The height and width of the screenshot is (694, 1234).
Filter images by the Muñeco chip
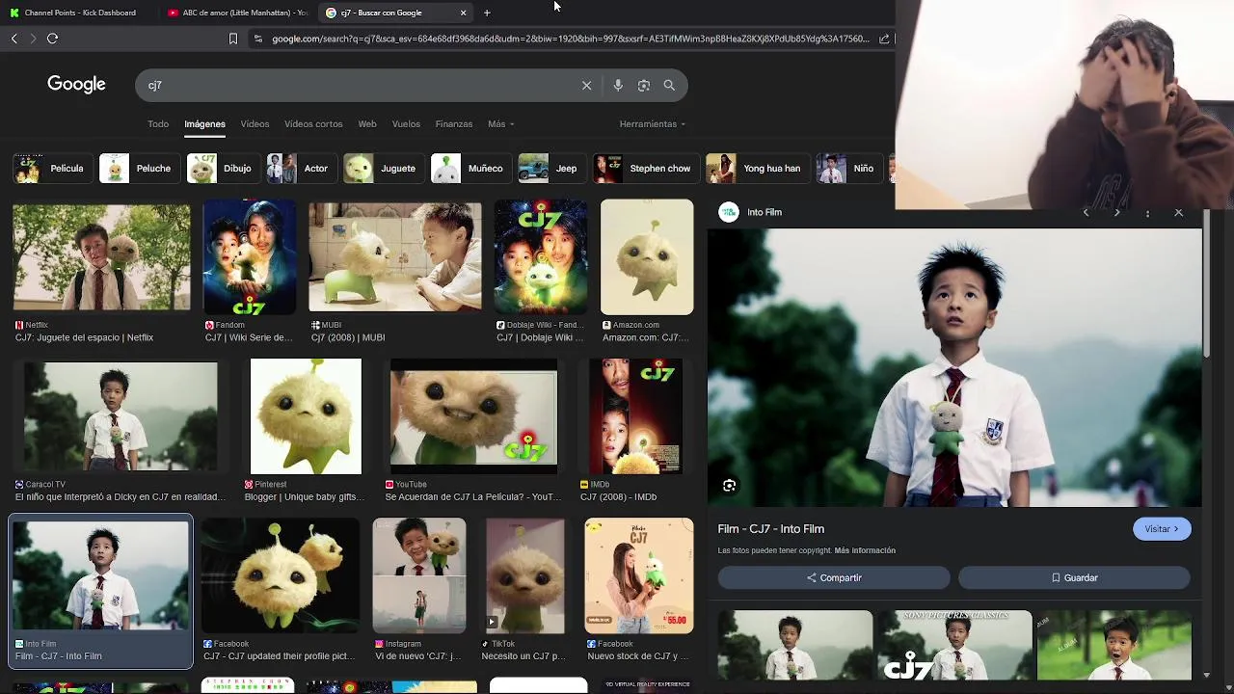(469, 168)
